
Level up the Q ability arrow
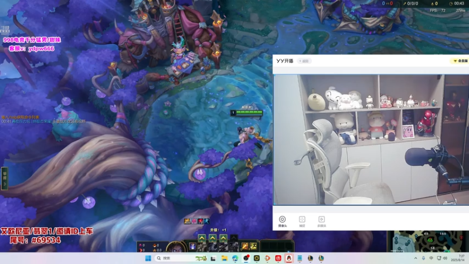click(x=202, y=238)
